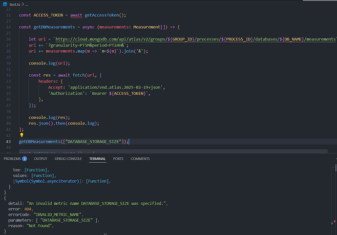
Task: Click the Problems count badge
Action: pyautogui.click(x=24, y=159)
